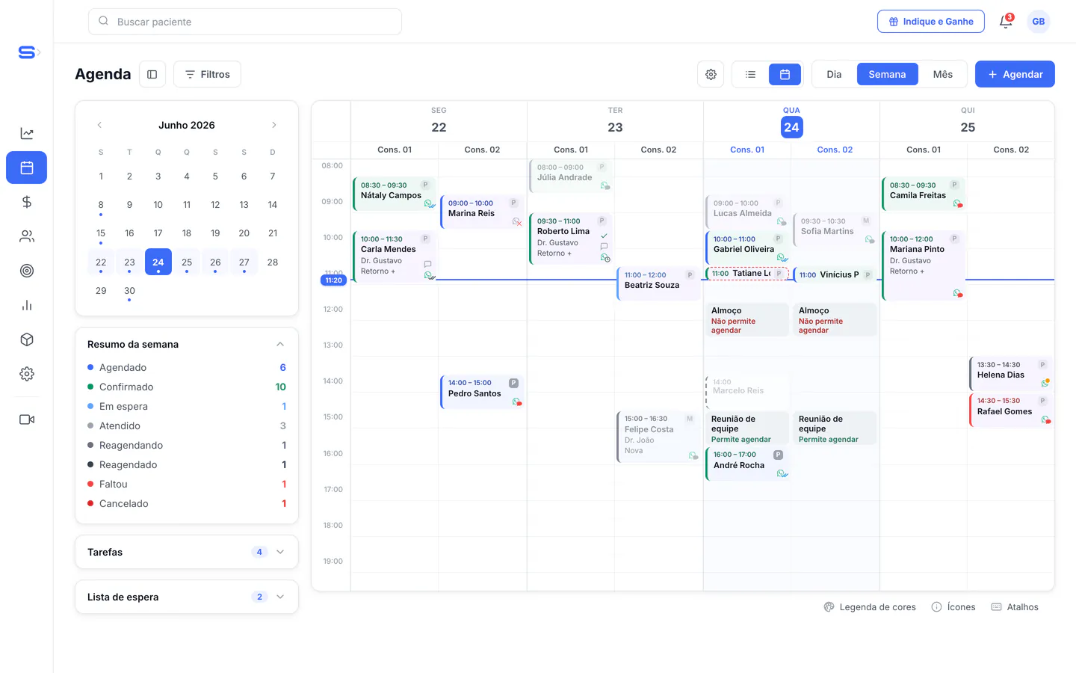Open the notifications bell

click(x=1006, y=22)
